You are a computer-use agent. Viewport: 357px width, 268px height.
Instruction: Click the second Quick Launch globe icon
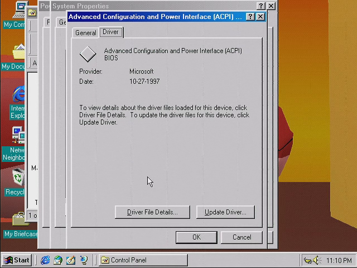(58, 260)
